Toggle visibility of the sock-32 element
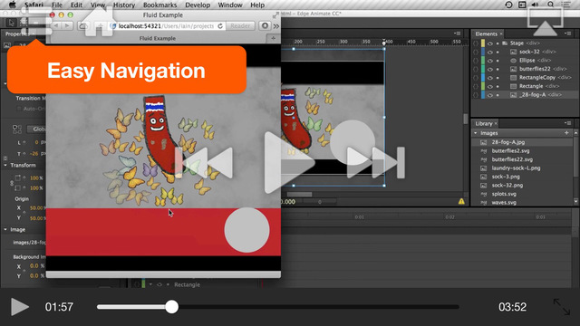Image resolution: width=580 pixels, height=326 pixels. 490,52
